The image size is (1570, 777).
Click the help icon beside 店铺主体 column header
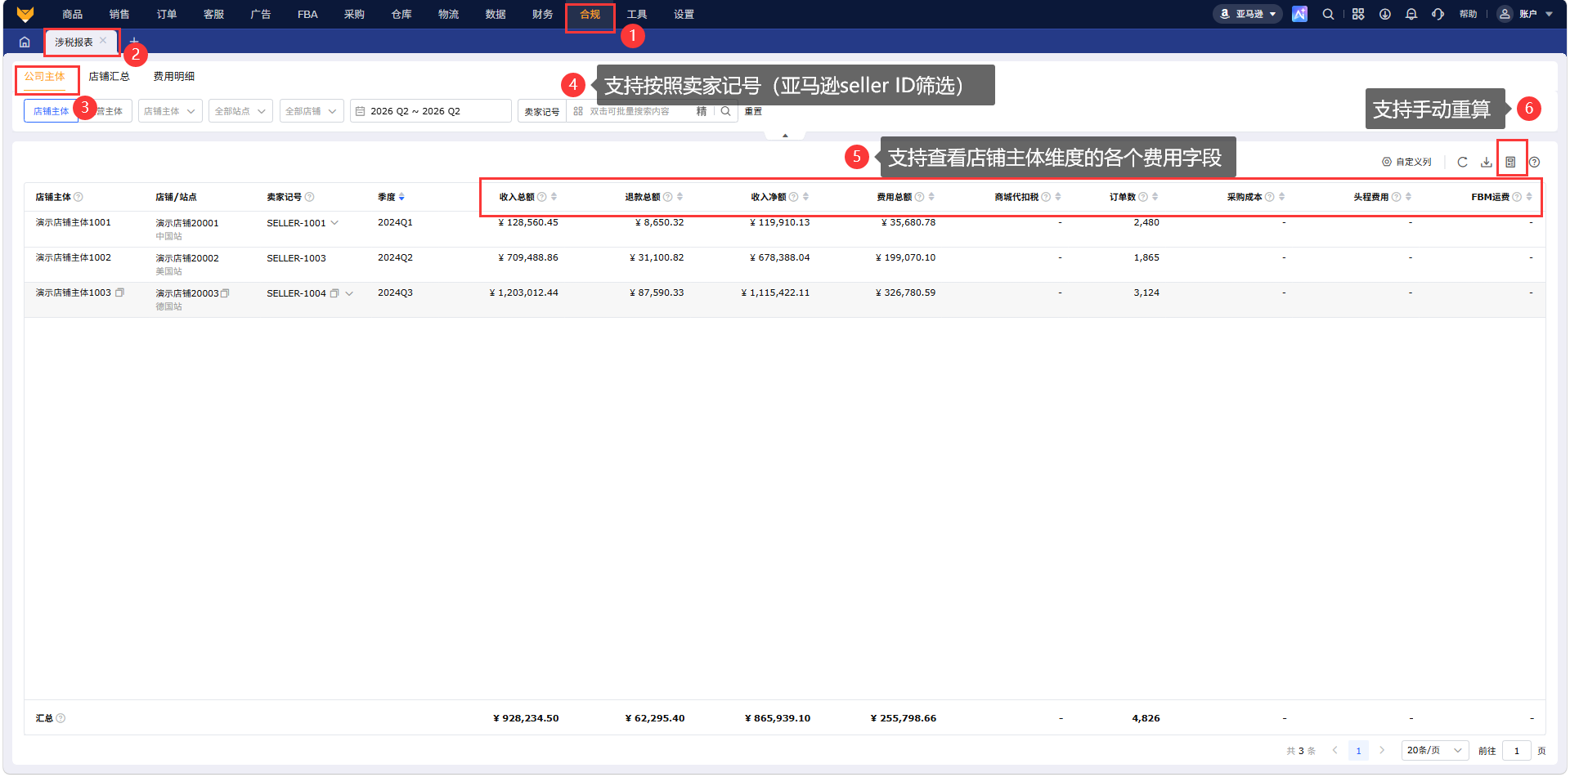pos(78,197)
